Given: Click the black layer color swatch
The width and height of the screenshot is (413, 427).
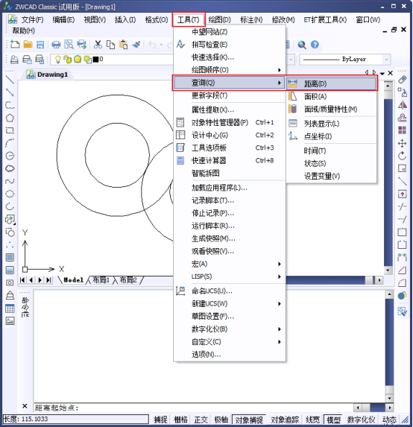Looking at the screenshot, I should [x=95, y=59].
